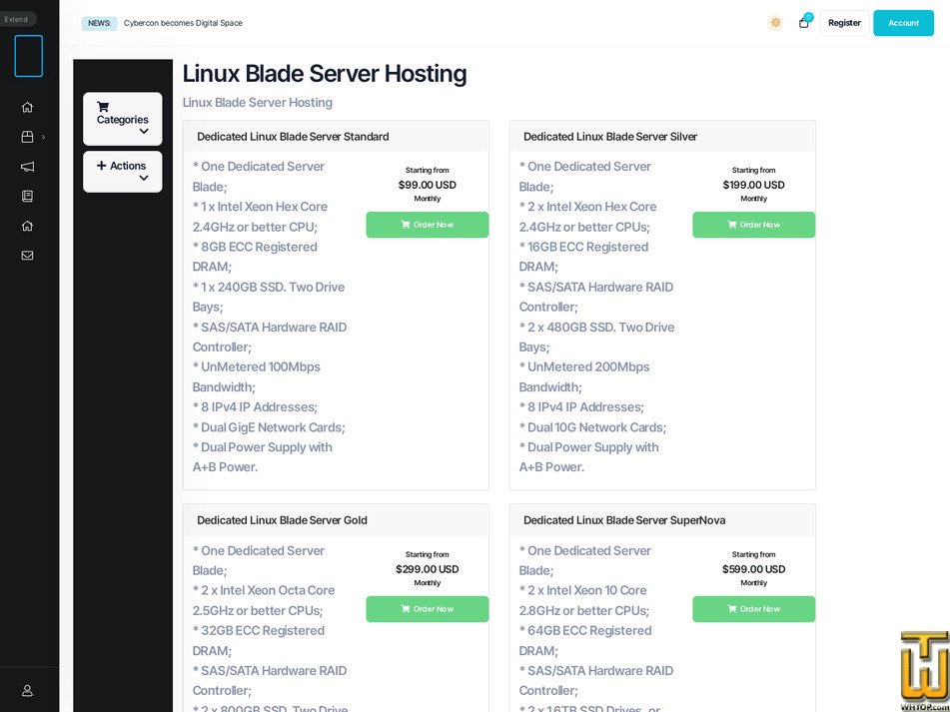Click the Register button
The image size is (950, 712).
click(x=844, y=22)
